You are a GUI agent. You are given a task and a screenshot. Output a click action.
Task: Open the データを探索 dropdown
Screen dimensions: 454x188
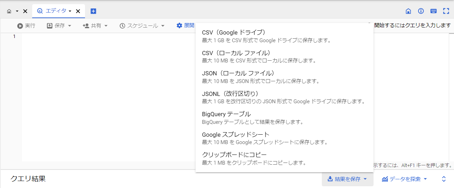[405, 179]
